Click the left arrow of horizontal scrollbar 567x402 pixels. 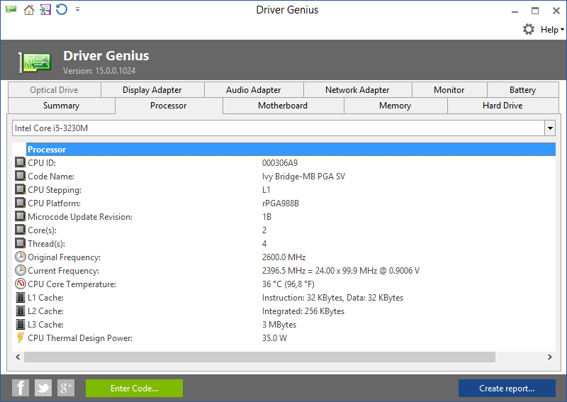18,357
